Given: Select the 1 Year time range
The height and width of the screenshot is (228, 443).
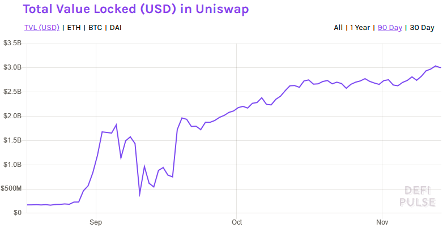Looking at the screenshot, I should [x=360, y=27].
